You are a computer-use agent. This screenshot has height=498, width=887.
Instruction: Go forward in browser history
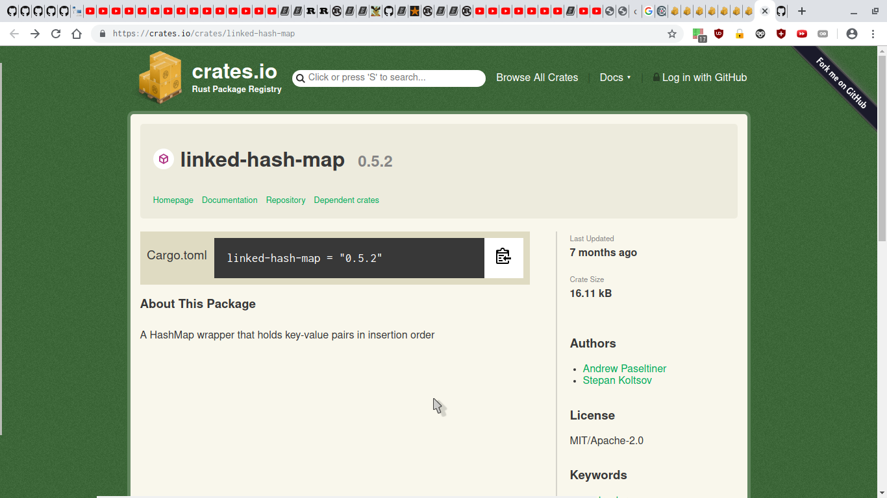pyautogui.click(x=35, y=34)
